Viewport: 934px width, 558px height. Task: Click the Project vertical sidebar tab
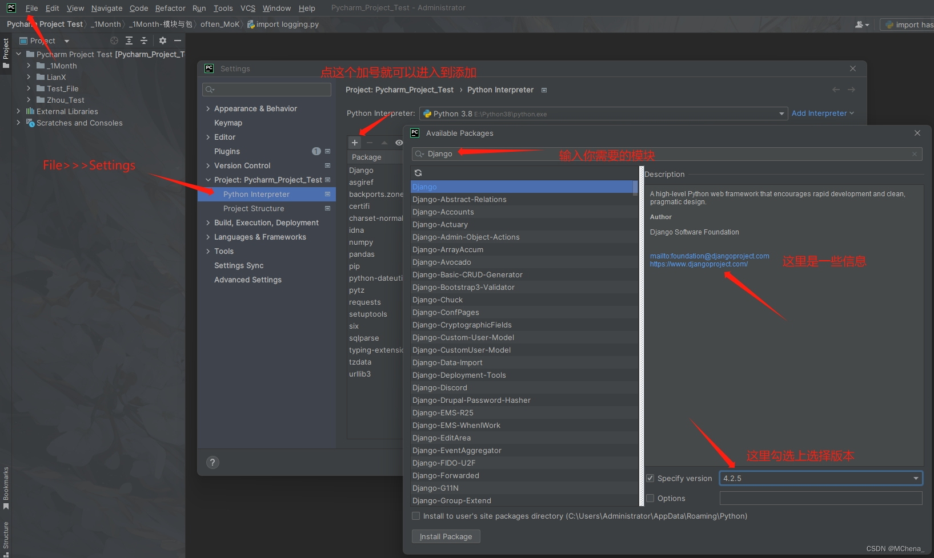(x=6, y=53)
